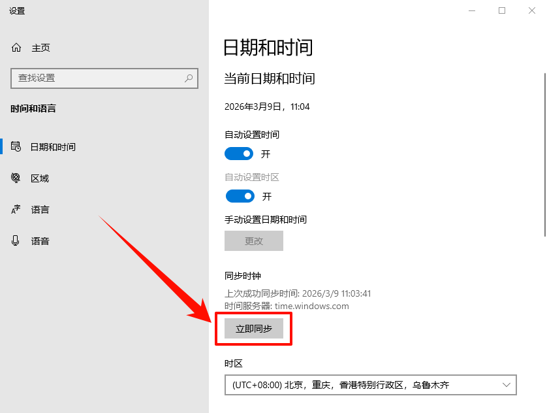Go to the 语言 label in the sidebar
The width and height of the screenshot is (547, 413).
click(x=40, y=210)
